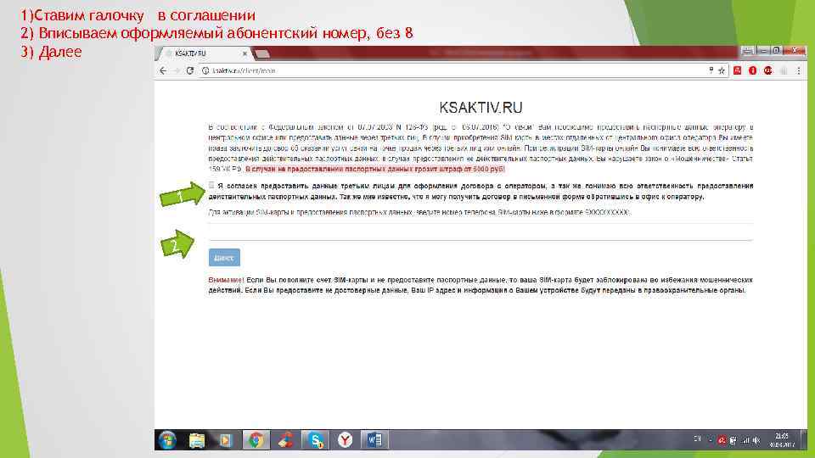Open File Explorer from the taskbar
815x458 pixels.
tap(196, 440)
